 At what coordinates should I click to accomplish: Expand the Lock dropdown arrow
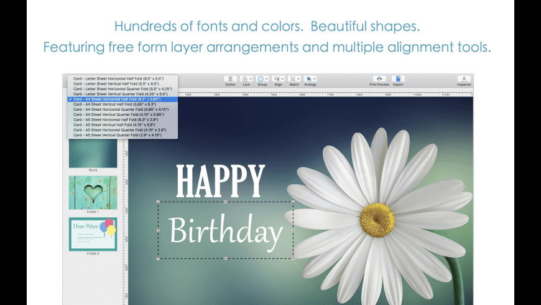point(250,79)
